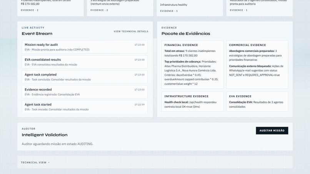Click 'Infraestrutura healthy' summary text
Screen dimensions: 310x174
[173, 5]
